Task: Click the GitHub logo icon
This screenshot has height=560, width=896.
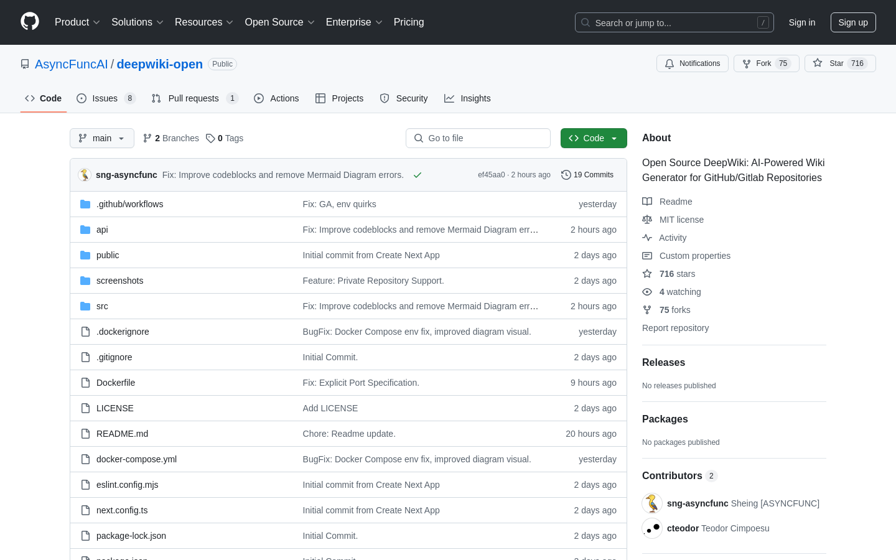Action: 30,22
